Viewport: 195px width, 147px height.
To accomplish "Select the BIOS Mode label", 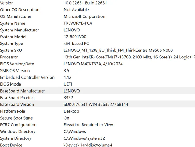I will (x=10, y=84).
